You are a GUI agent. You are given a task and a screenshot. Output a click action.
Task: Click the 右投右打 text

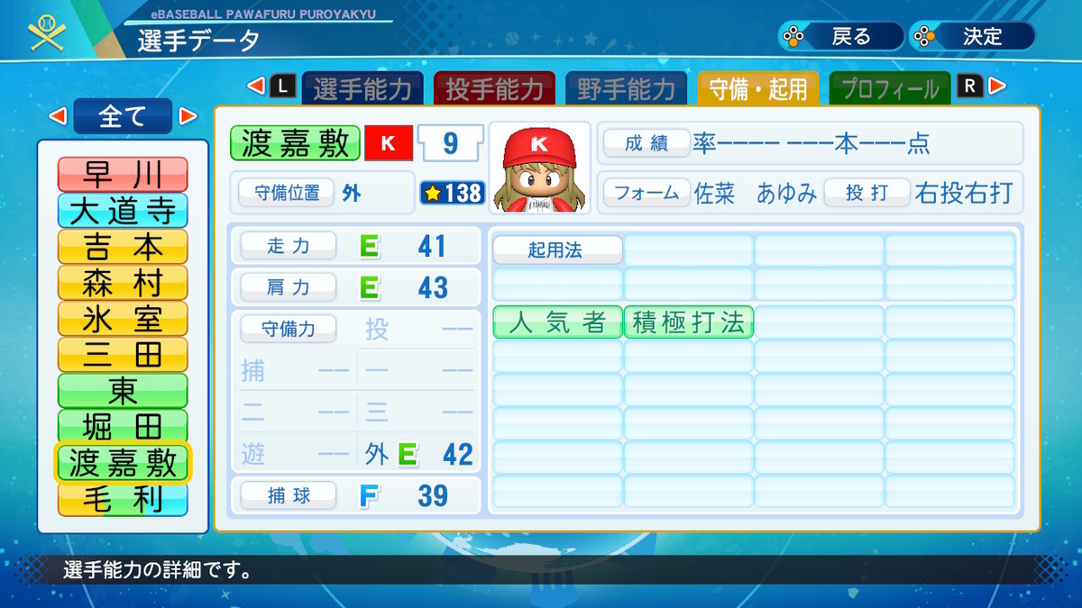click(x=964, y=192)
